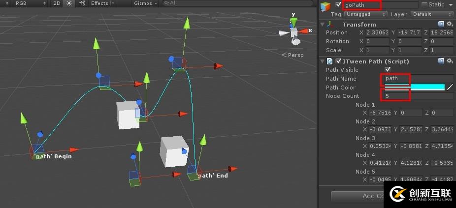Click the cyan Path Color swatch
This screenshot has height=208, width=456.
tap(414, 87)
